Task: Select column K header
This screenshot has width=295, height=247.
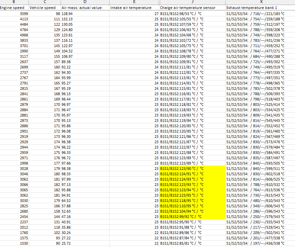Action: click(260, 2)
